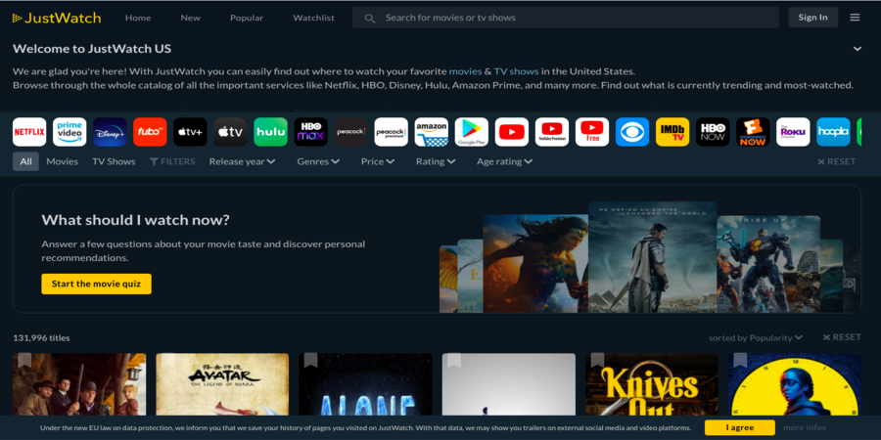
Task: Select the Amazon Video cart icon
Action: [x=432, y=132]
